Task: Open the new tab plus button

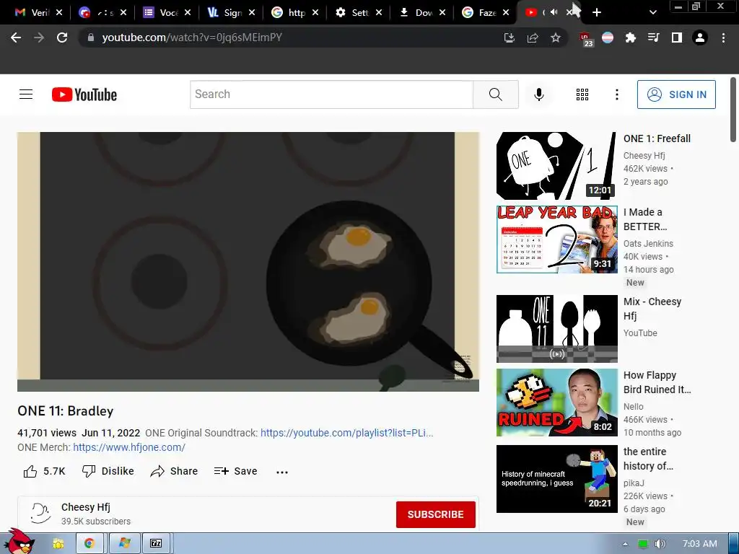Action: pos(597,12)
